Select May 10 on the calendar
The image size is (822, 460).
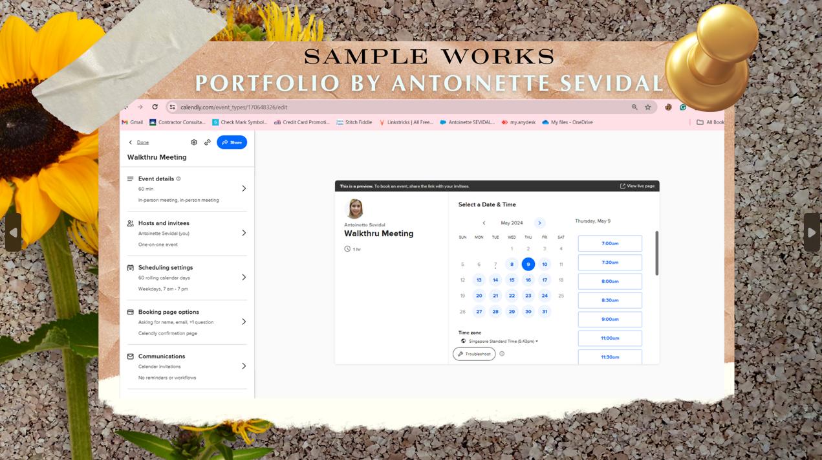coord(545,264)
